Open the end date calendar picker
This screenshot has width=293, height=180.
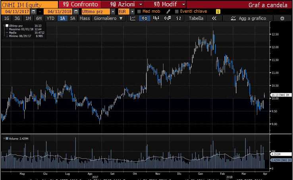(x=76, y=12)
